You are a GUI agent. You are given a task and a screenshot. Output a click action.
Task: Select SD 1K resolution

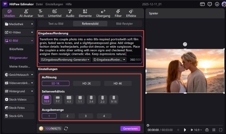[x=55, y=83]
